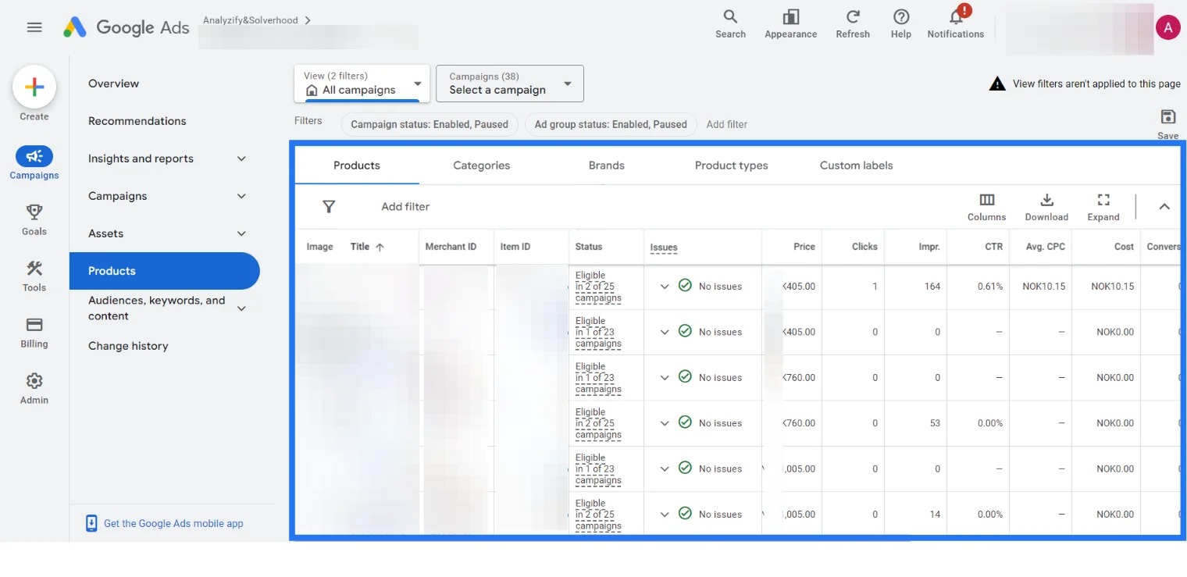Expand Insights and reports section
The width and height of the screenshot is (1187, 577).
pyautogui.click(x=241, y=158)
